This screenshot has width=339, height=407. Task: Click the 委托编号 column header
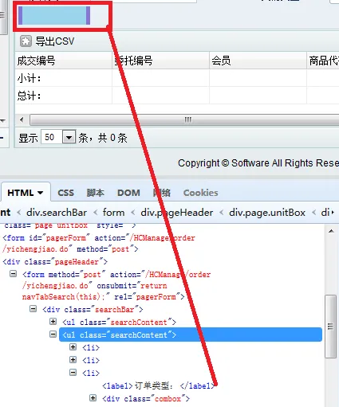tap(160, 61)
